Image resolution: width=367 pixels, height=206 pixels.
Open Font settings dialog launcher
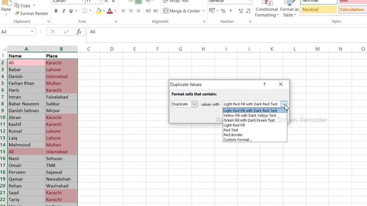(116, 22)
